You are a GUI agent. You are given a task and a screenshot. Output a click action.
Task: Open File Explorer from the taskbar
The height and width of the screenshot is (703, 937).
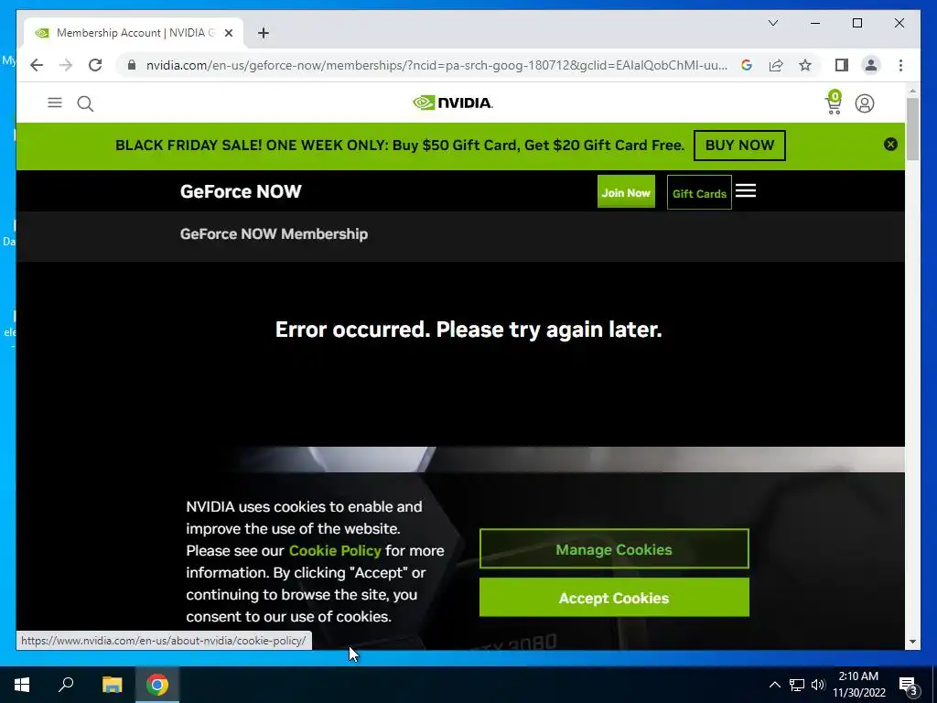(x=112, y=685)
